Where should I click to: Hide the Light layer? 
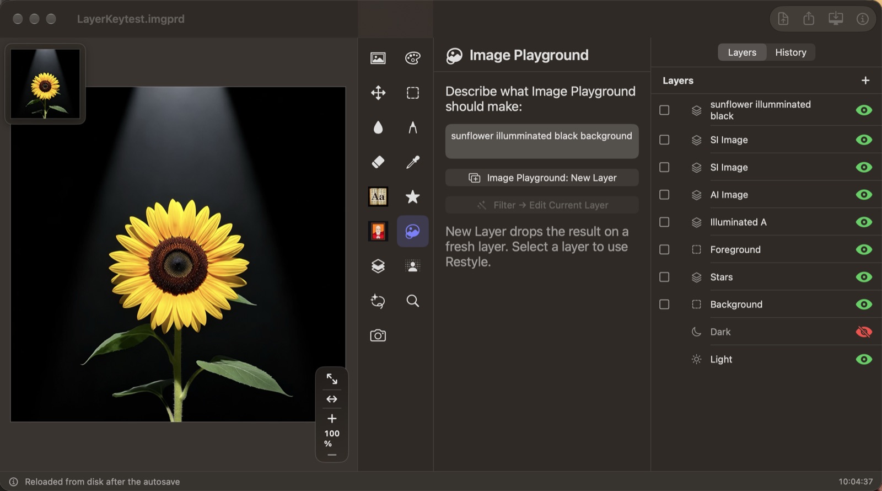pos(864,359)
